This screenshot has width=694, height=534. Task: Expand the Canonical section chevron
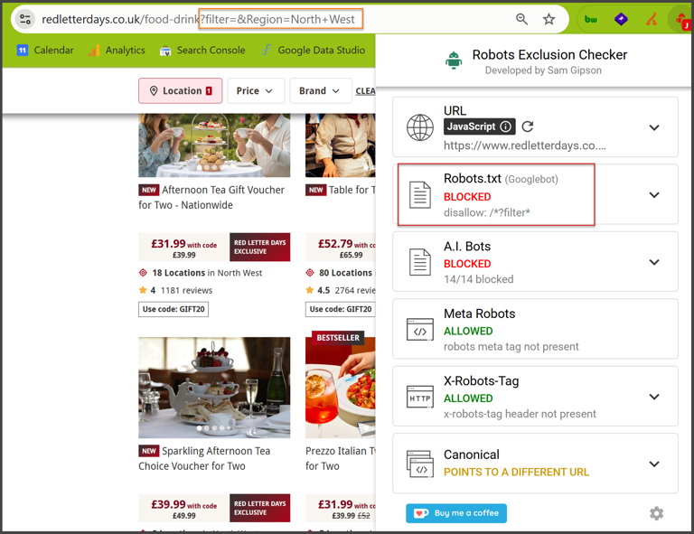point(654,464)
